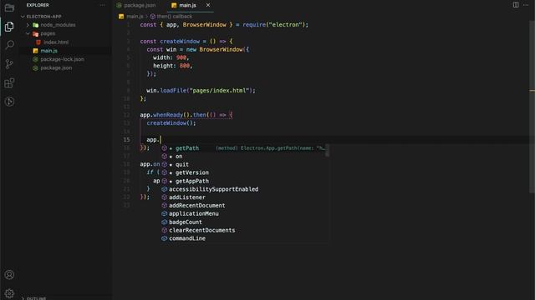Click the height value 800
535x300 pixels.
click(185, 66)
